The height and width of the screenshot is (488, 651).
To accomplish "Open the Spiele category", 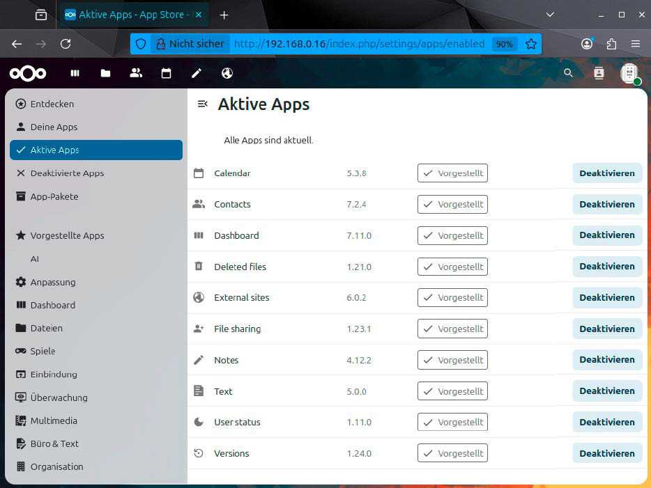I will point(96,351).
